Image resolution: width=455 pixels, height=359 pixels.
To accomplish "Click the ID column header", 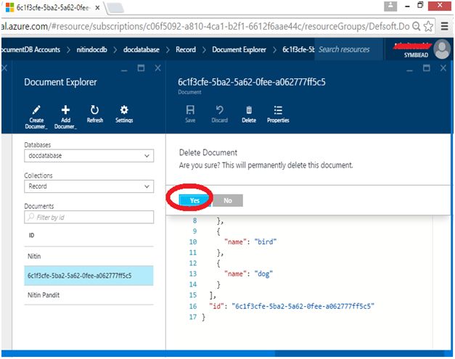I will click(x=31, y=235).
